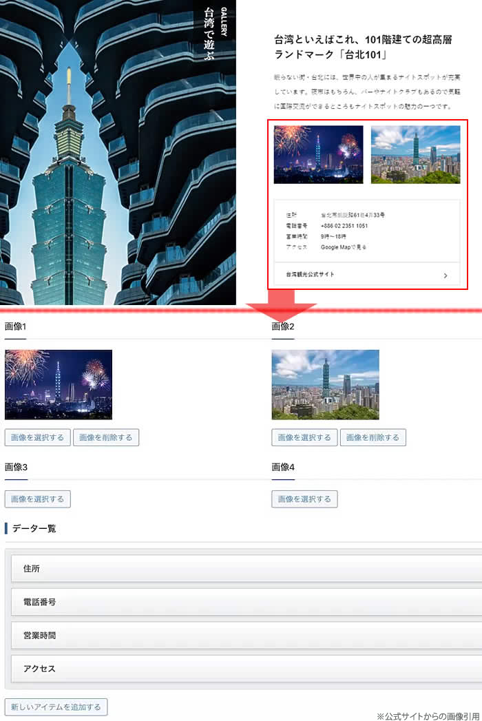This screenshot has height=721, width=482.
Task: Click 画像を選択する button under 画像1
Action: click(x=37, y=437)
